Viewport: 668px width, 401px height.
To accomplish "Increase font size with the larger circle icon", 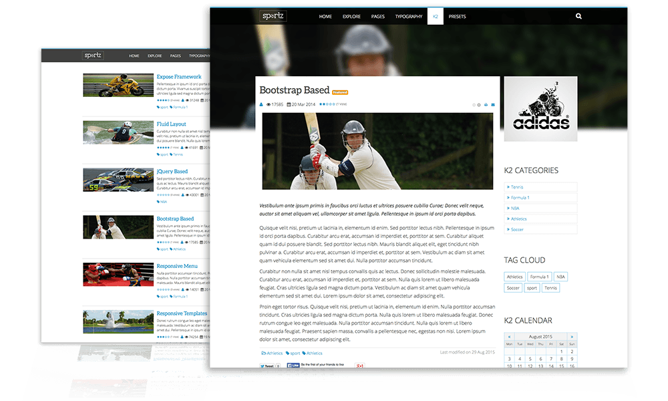I will [x=479, y=105].
